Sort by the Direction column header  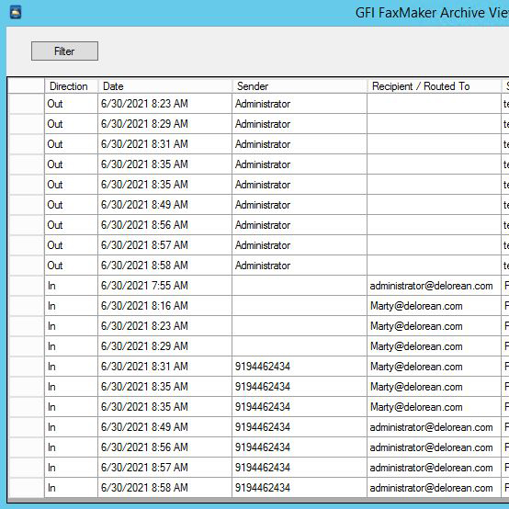pyautogui.click(x=72, y=86)
